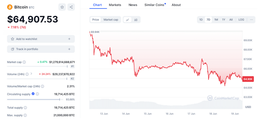The height and width of the screenshot is (124, 263).
Task: Open the Markets tab
Action: point(115,5)
